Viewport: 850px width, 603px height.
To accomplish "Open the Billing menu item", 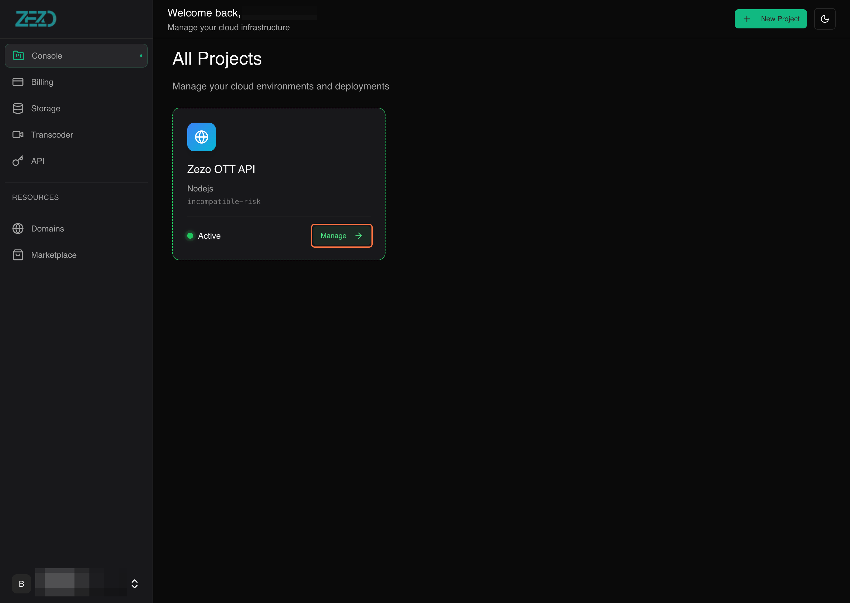I will point(42,82).
